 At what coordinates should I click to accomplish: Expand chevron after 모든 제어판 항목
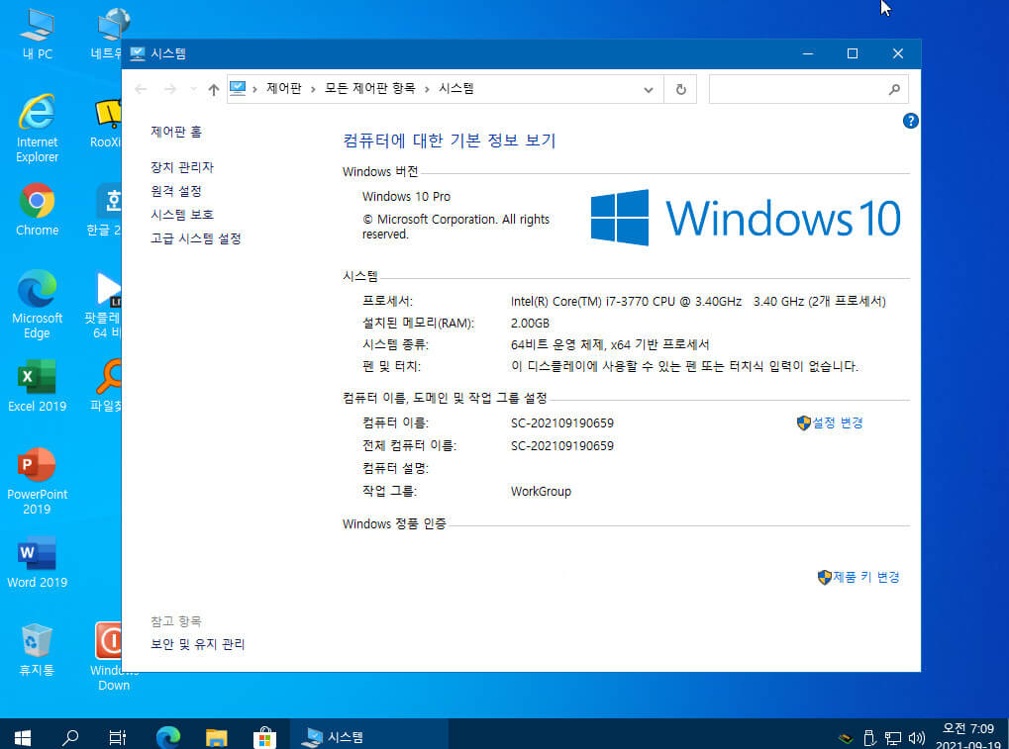pos(426,89)
